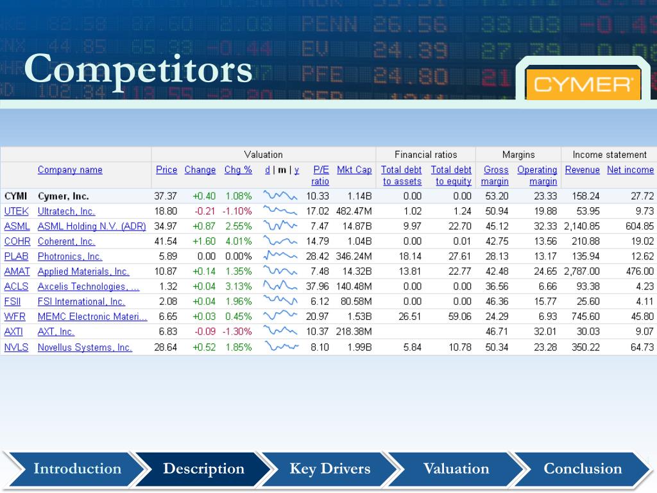The width and height of the screenshot is (657, 493).
Task: Click the MEMC row sparkline chart
Action: click(280, 315)
